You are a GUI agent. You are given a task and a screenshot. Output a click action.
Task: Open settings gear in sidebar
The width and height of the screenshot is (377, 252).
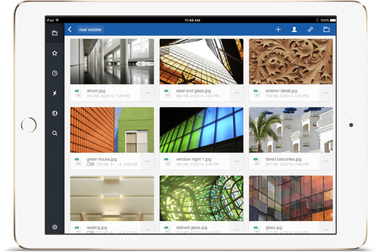pos(55,227)
